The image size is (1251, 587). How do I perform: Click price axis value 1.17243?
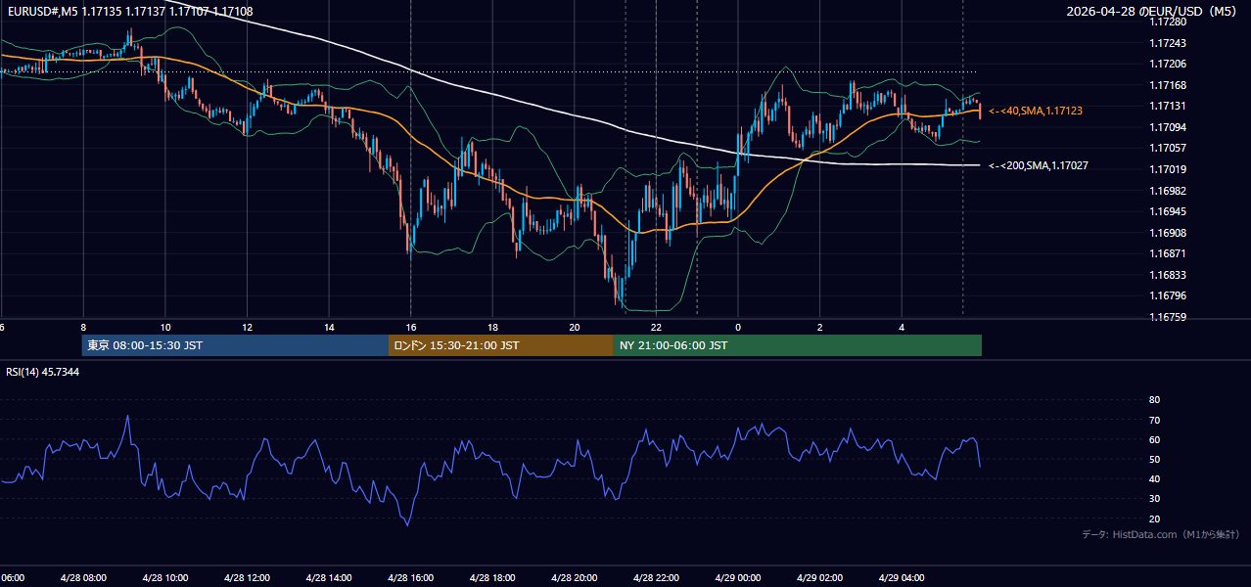(x=1168, y=43)
